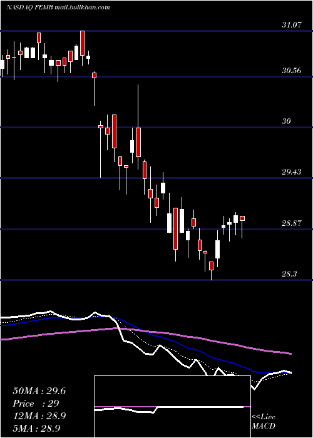Screen dimensions: 313x438
Task: Click the 30.56 price level label
Action: (x=292, y=70)
